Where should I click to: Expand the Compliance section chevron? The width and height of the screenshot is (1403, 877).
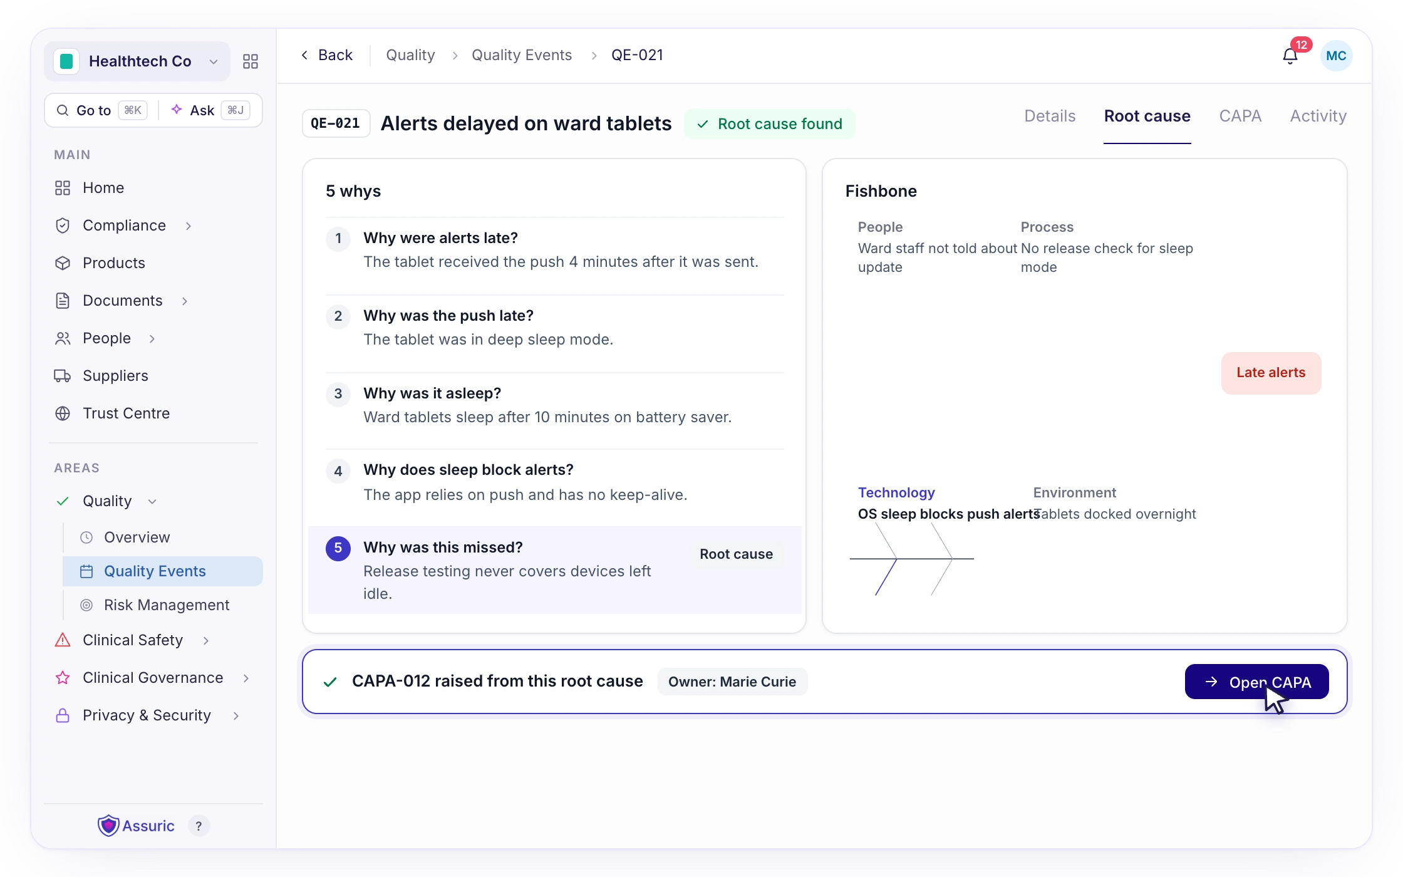[x=189, y=226]
